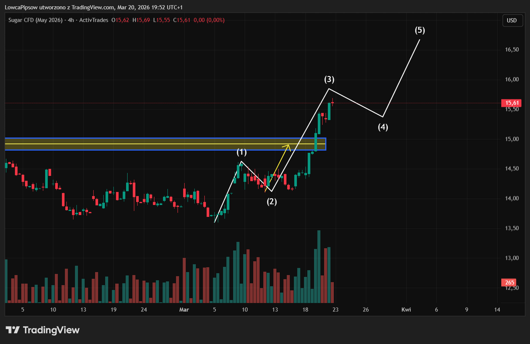The image size is (530, 344).
Task: Click the 24 date on time axis
Action: click(x=144, y=310)
